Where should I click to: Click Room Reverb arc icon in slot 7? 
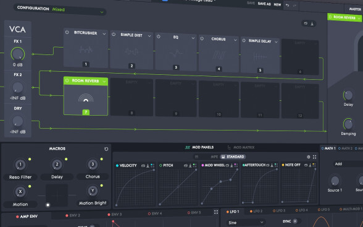[86, 98]
